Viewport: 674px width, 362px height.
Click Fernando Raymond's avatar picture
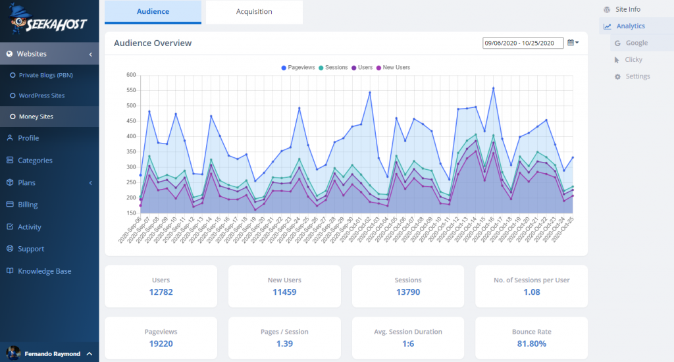[13, 353]
